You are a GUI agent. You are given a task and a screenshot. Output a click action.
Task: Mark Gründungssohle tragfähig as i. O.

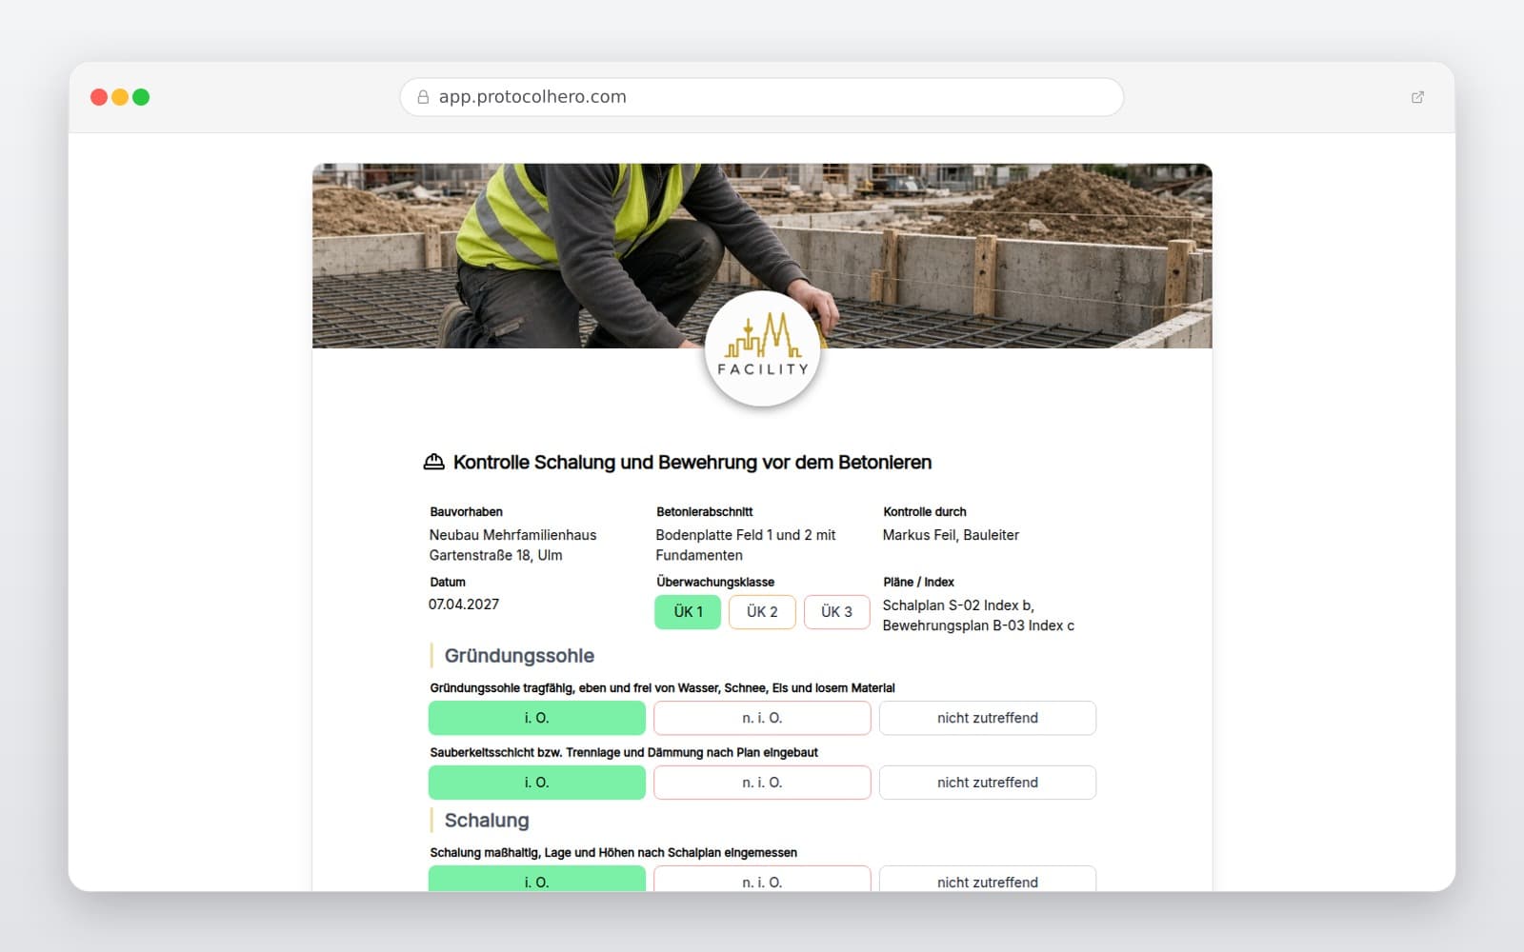tap(537, 718)
